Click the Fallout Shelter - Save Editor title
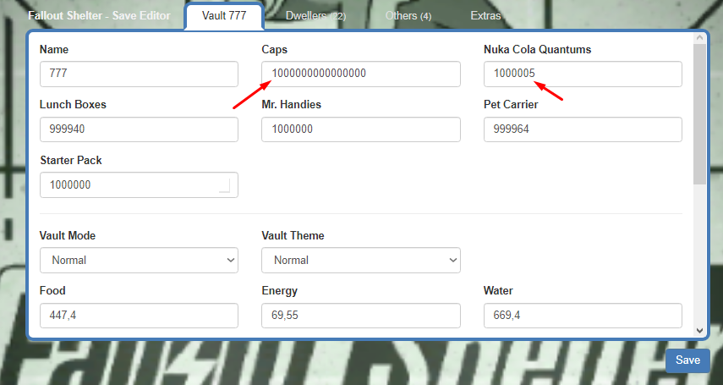Screen dimensions: 723x385 click(99, 16)
